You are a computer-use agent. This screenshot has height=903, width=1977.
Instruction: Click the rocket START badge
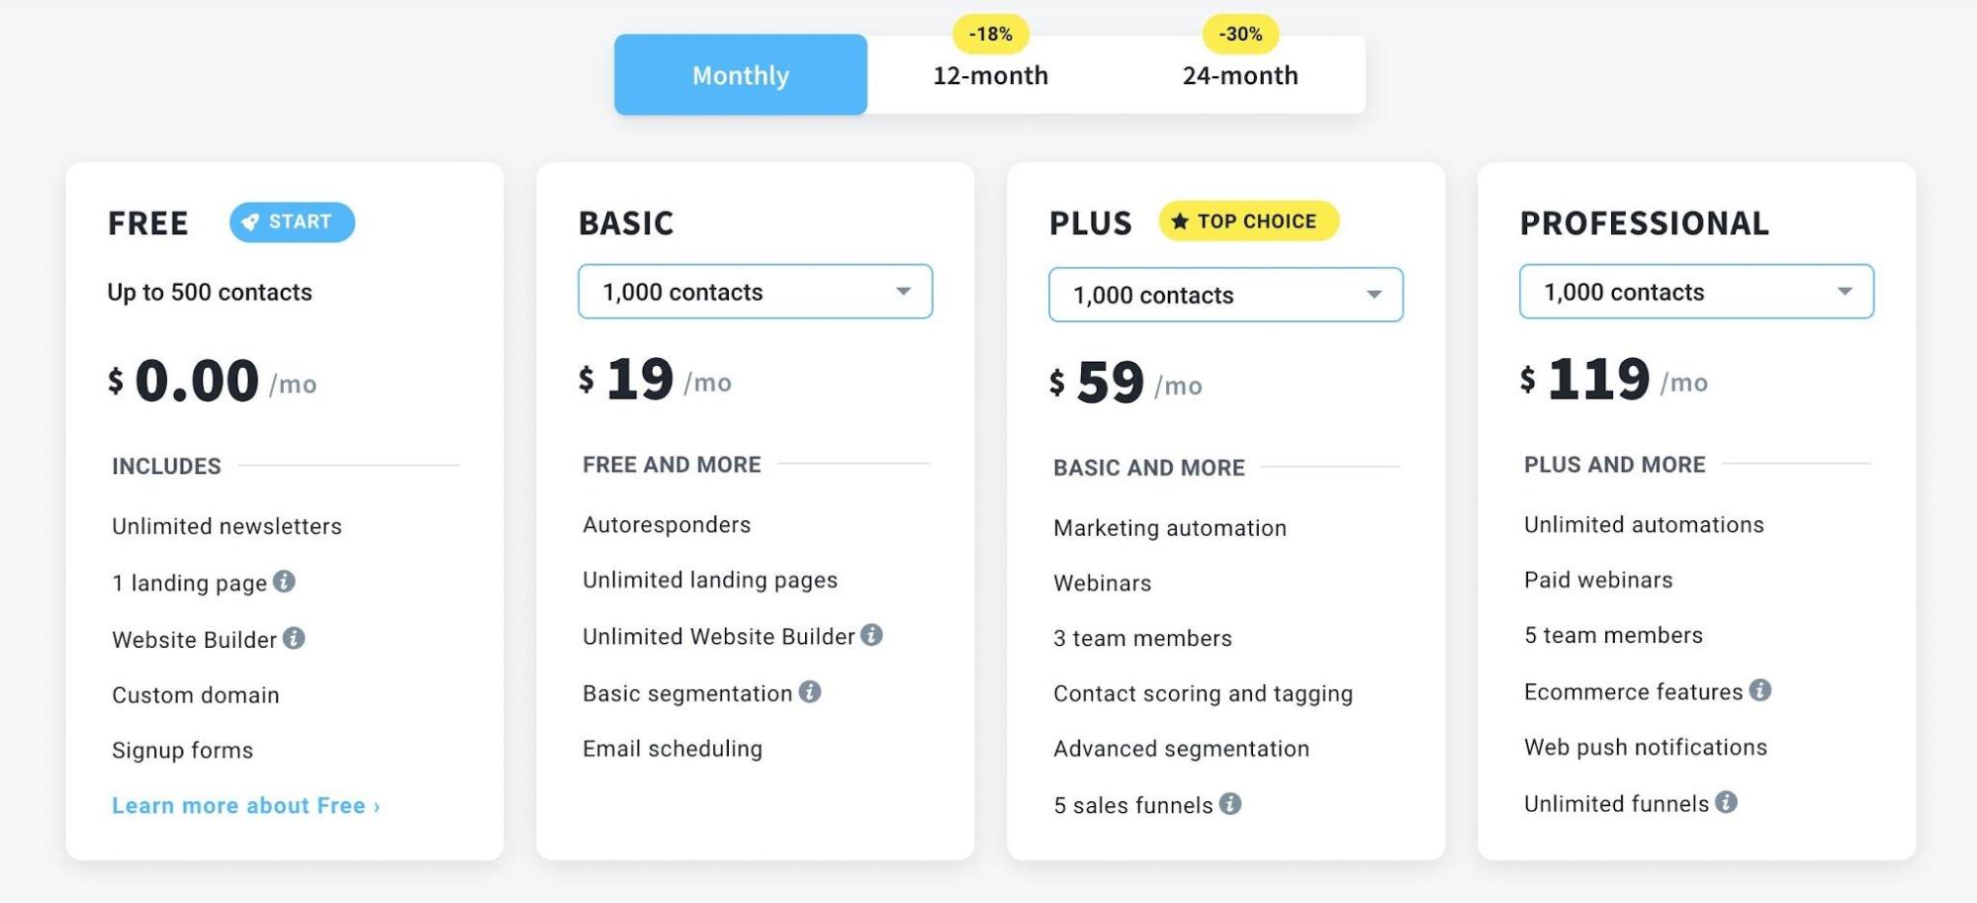tap(292, 222)
